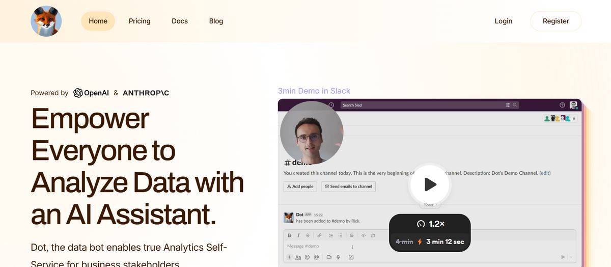Click the Login link

(x=504, y=21)
